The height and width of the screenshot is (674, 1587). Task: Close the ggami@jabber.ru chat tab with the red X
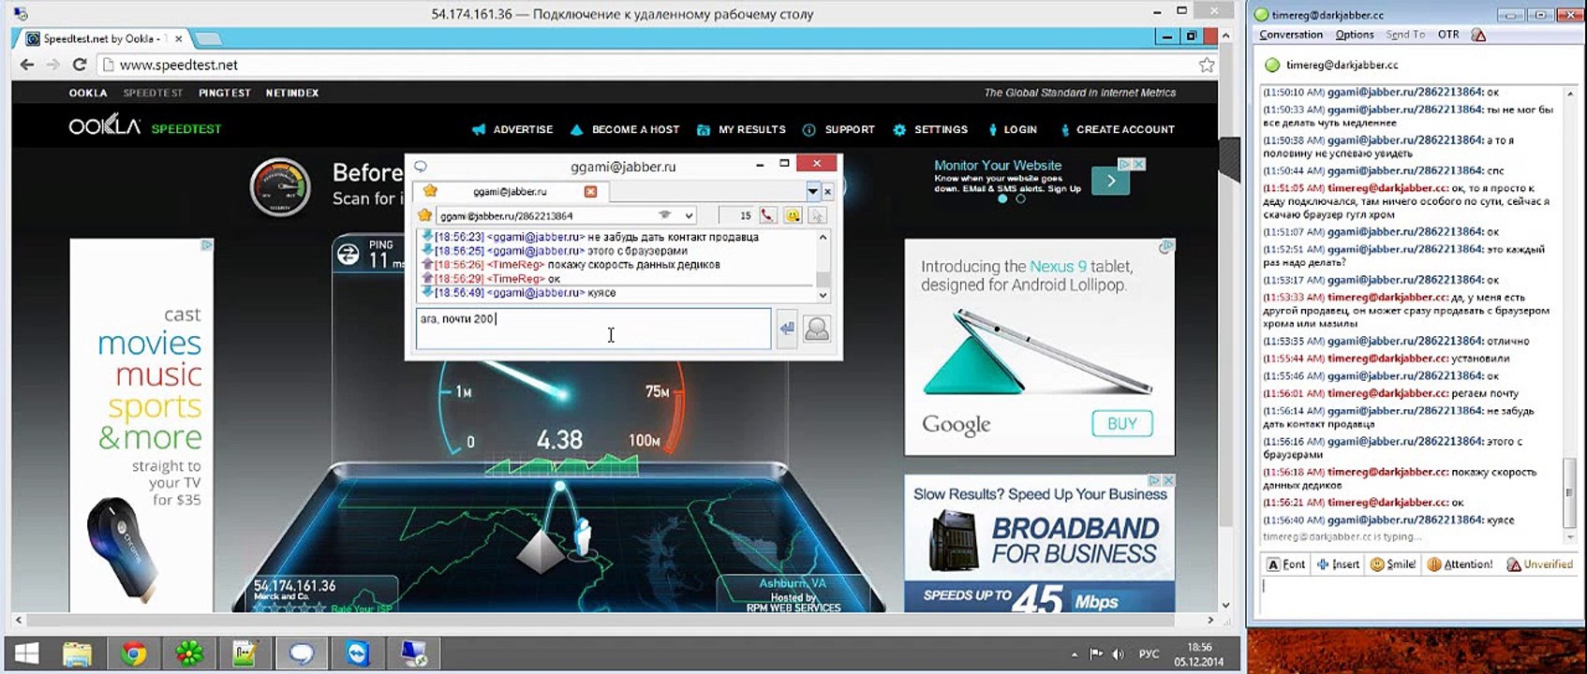click(x=590, y=191)
